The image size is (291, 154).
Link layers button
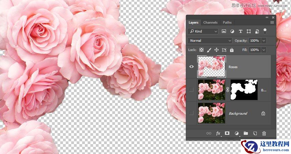click(209, 133)
